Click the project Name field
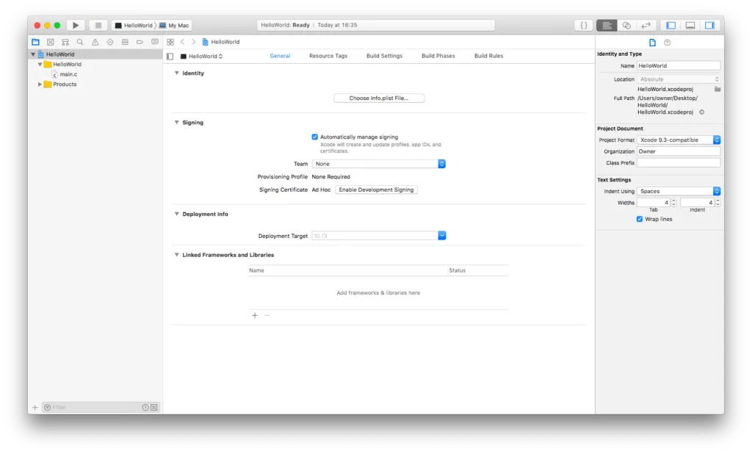 click(x=679, y=65)
